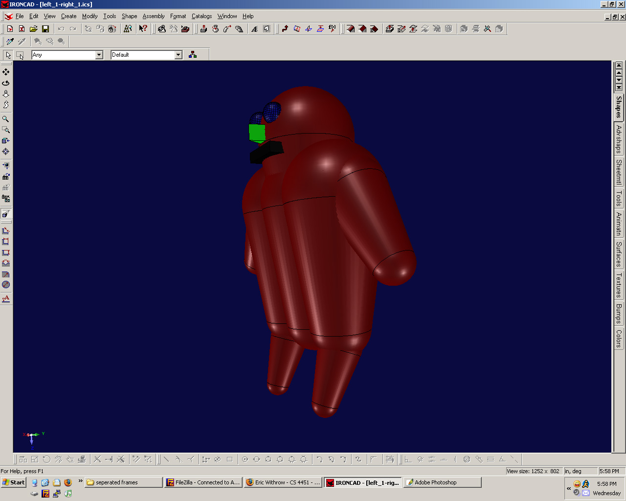Viewport: 626px width, 501px height.
Task: Click the context Help arrow-question icon
Action: 143,29
